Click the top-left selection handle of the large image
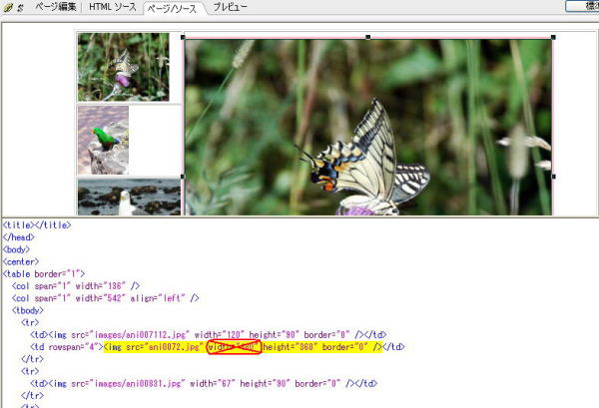 tap(183, 37)
